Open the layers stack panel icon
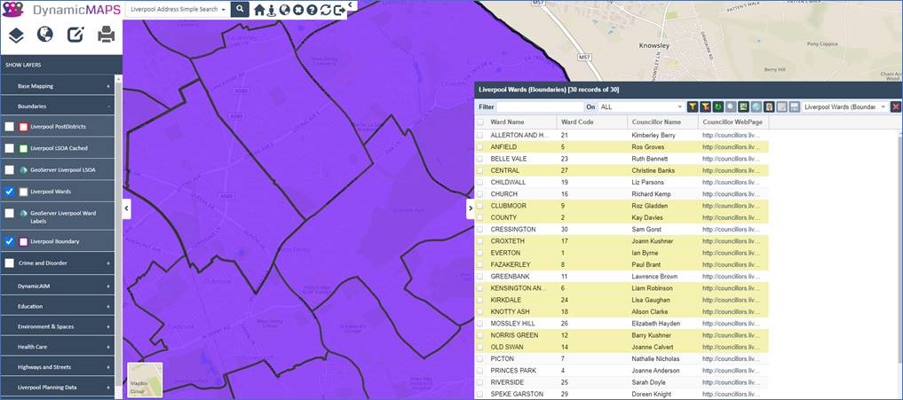Image resolution: width=903 pixels, height=400 pixels. tap(16, 35)
